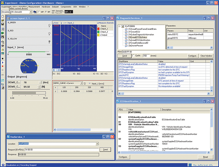Enable the Cyclic checkbox
The image size is (219, 167).
tap(133, 55)
